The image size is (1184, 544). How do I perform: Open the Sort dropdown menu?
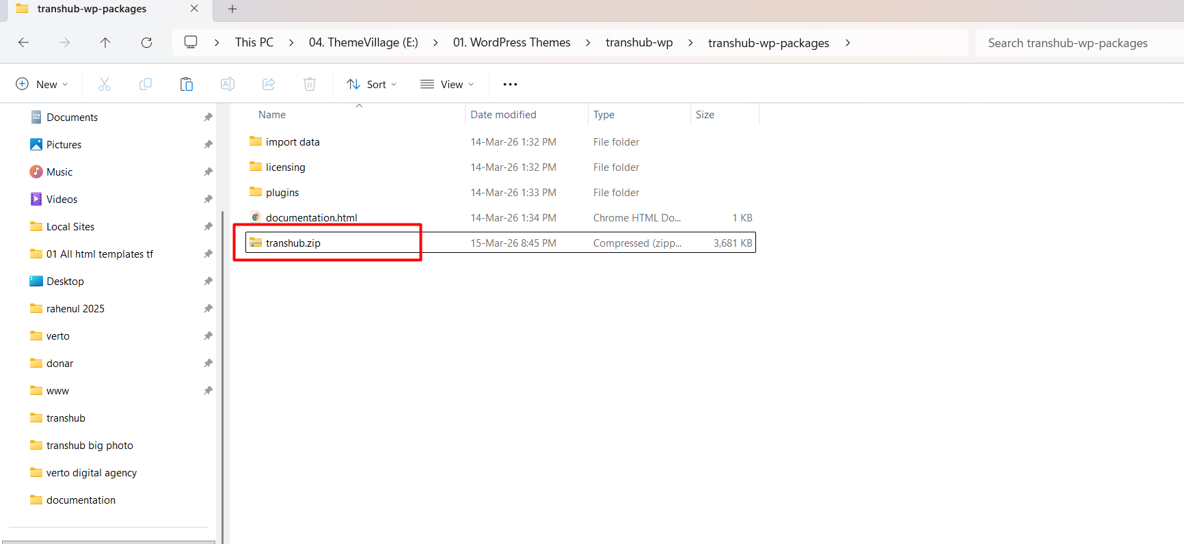click(x=371, y=84)
